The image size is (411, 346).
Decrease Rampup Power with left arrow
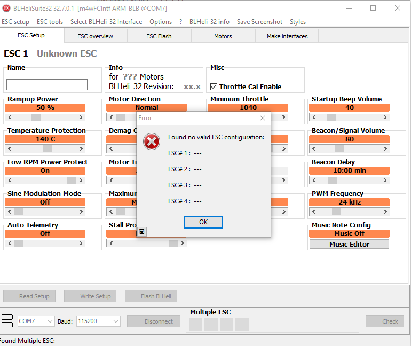click(10, 117)
